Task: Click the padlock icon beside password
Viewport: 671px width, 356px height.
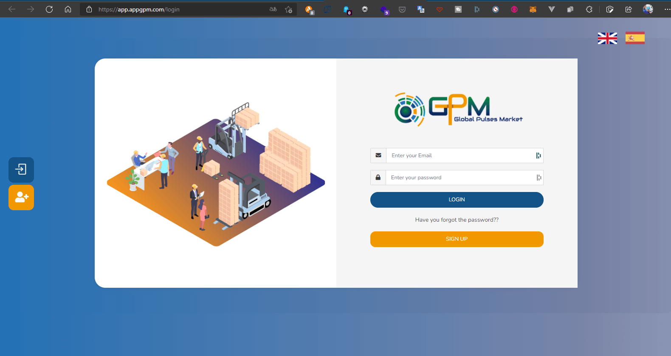Action: (378, 178)
